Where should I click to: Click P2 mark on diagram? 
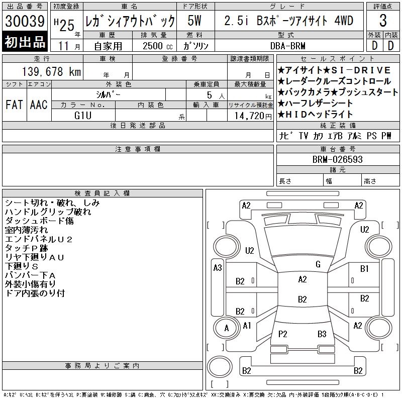(x=282, y=334)
